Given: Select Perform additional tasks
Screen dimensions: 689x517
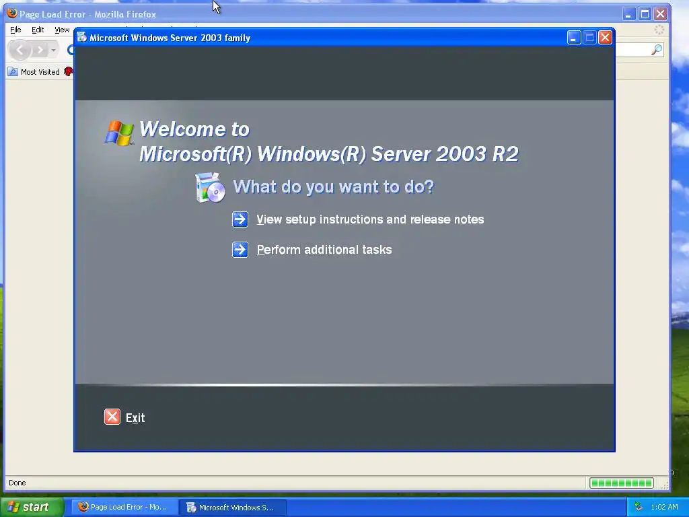Looking at the screenshot, I should [x=324, y=250].
